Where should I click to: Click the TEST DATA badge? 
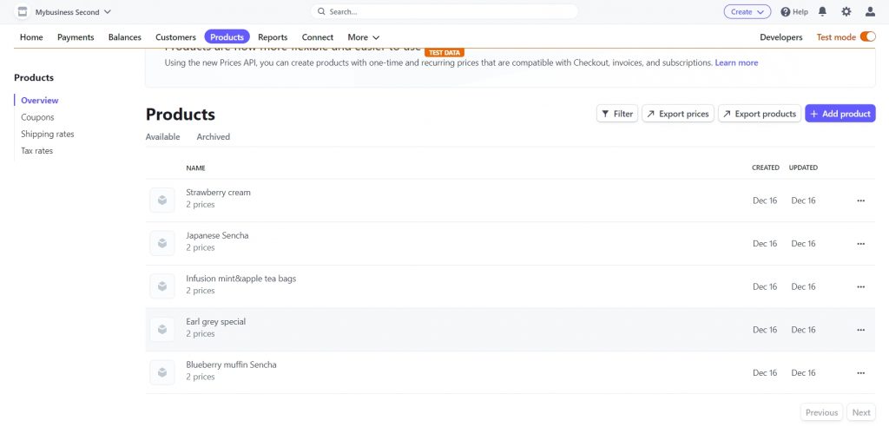[444, 53]
